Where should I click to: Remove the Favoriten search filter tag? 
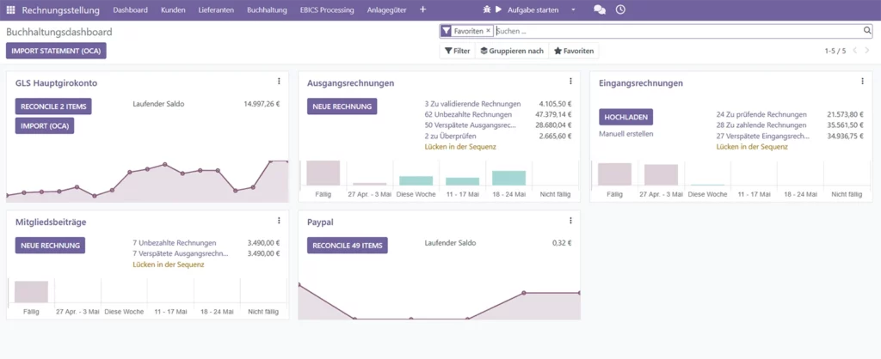coord(489,31)
